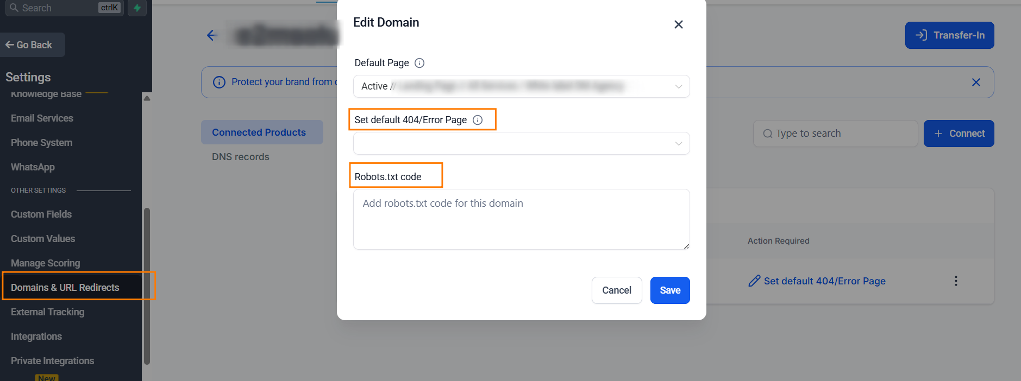
Task: Dismiss the brand protection banner
Action: click(x=976, y=82)
